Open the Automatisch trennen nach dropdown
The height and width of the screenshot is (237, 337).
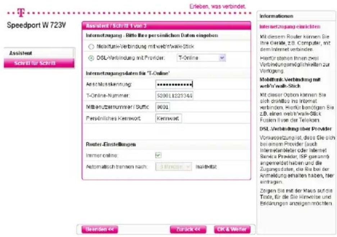coord(173,167)
